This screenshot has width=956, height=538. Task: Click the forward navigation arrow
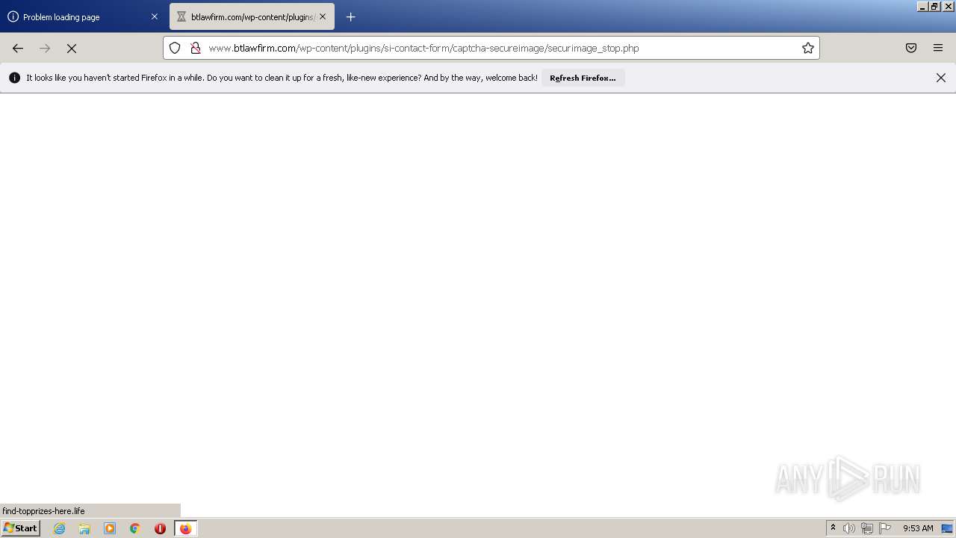coord(45,48)
